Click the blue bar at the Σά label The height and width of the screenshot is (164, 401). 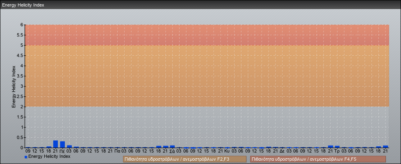coord(172,146)
